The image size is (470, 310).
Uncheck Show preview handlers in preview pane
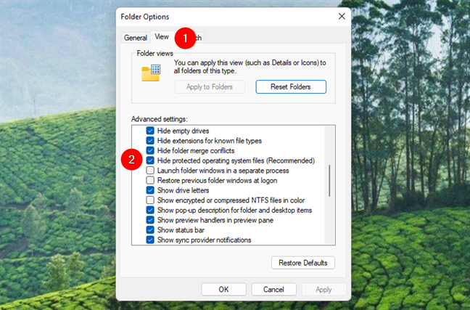coord(150,220)
